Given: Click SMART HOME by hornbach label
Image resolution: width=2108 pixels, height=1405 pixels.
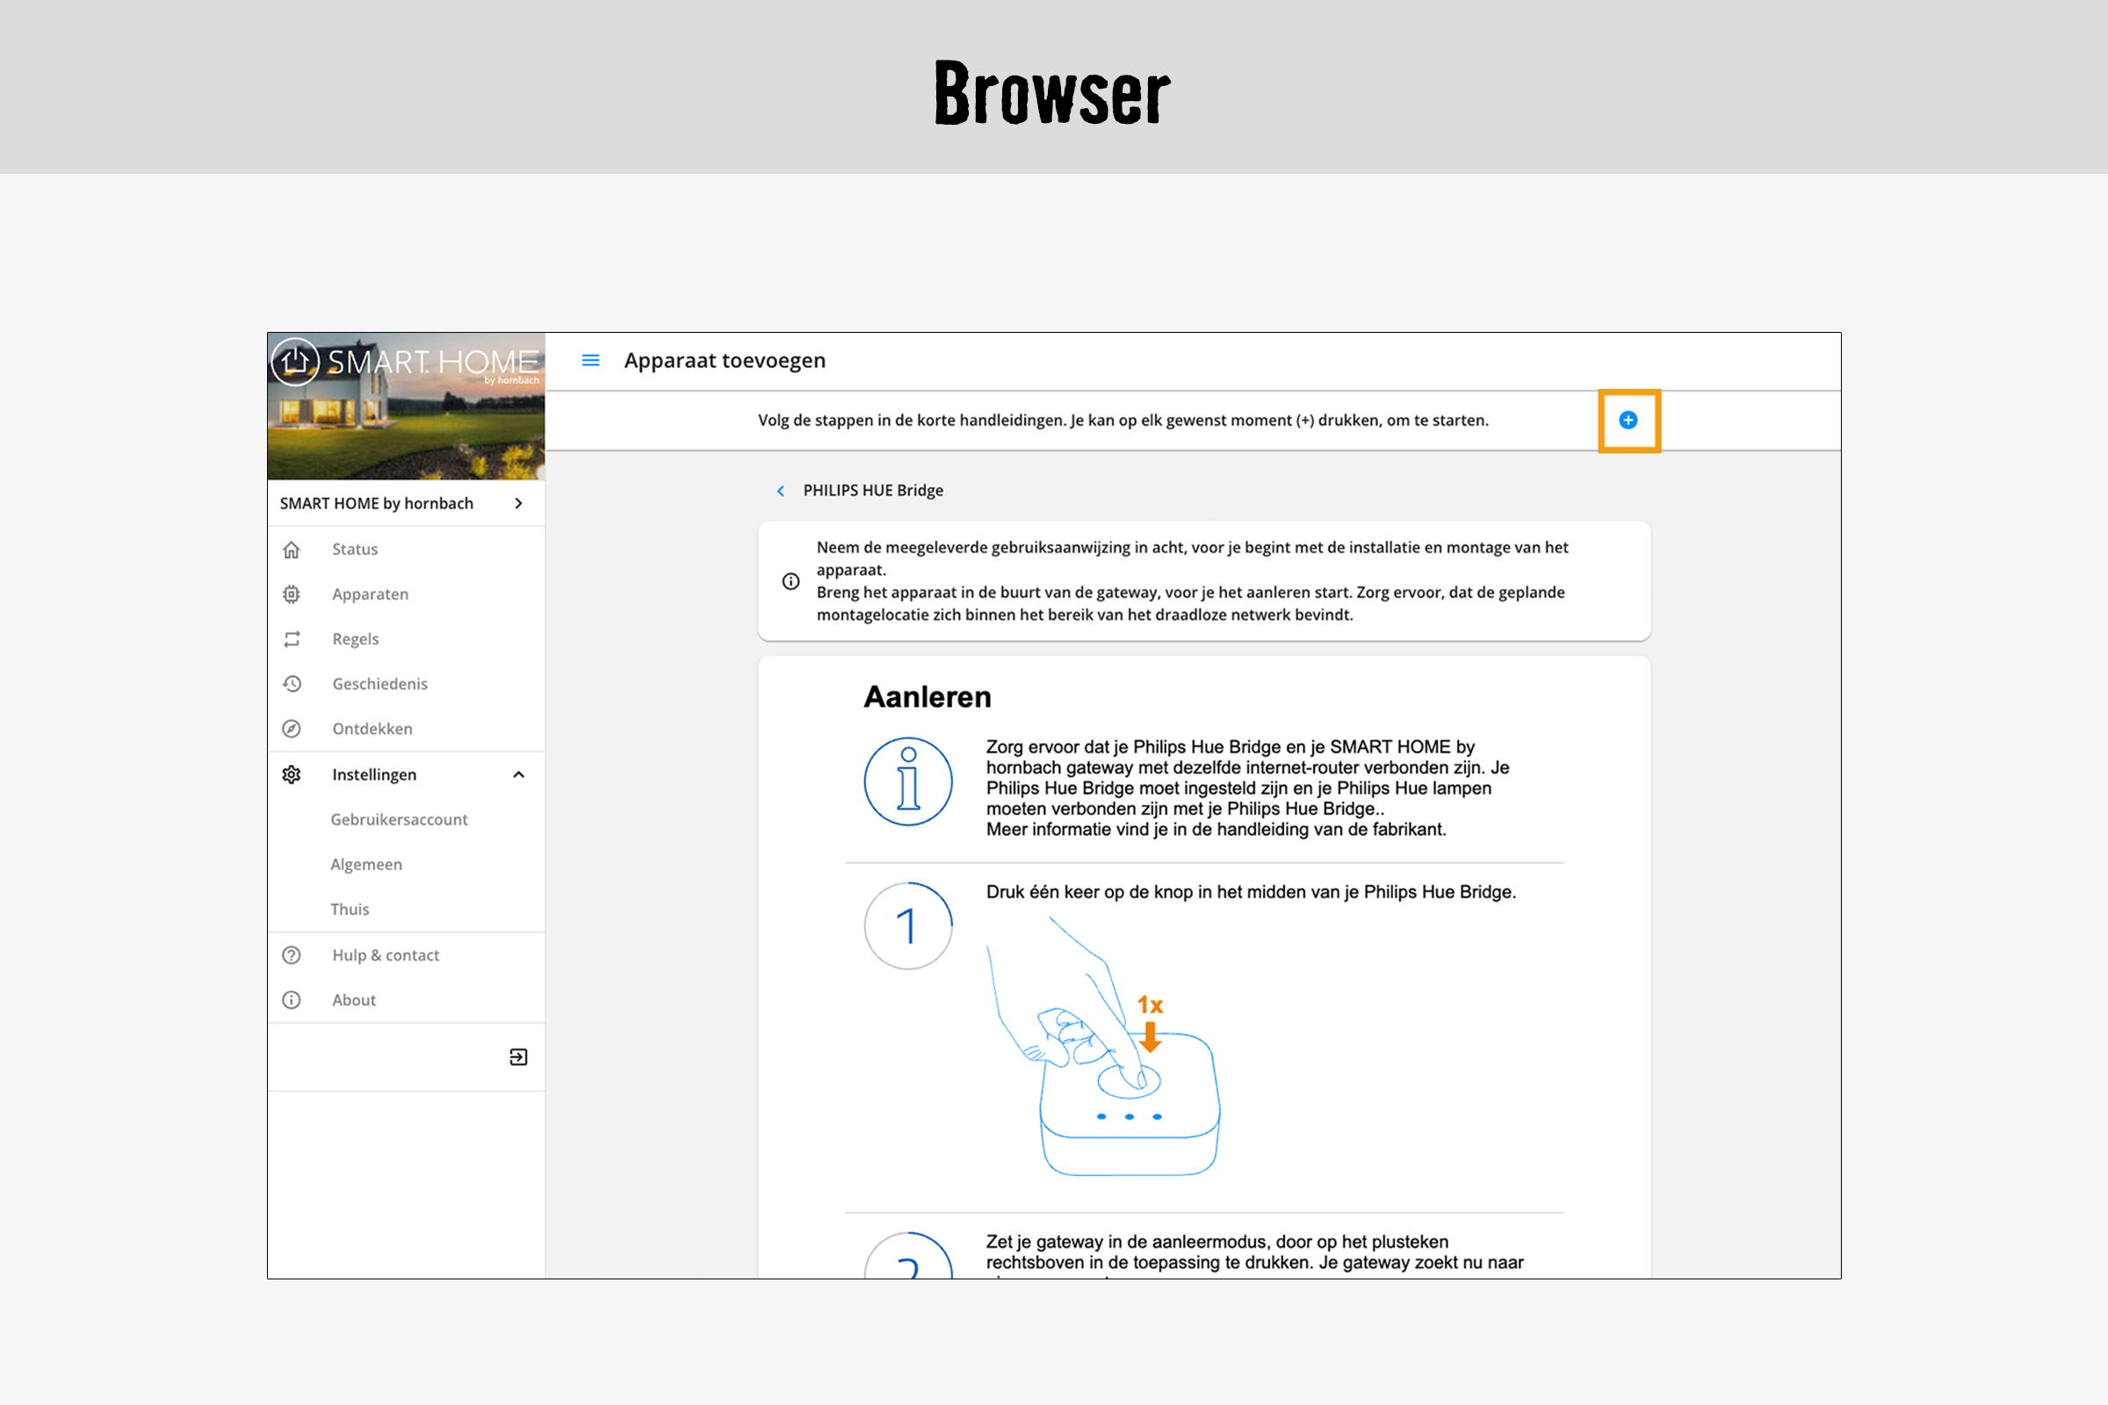Looking at the screenshot, I should click(x=377, y=503).
